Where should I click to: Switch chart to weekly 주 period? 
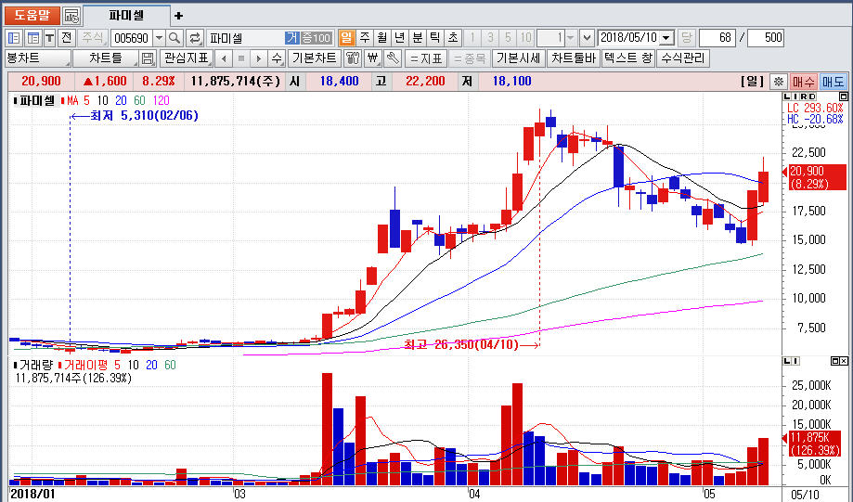coord(364,38)
